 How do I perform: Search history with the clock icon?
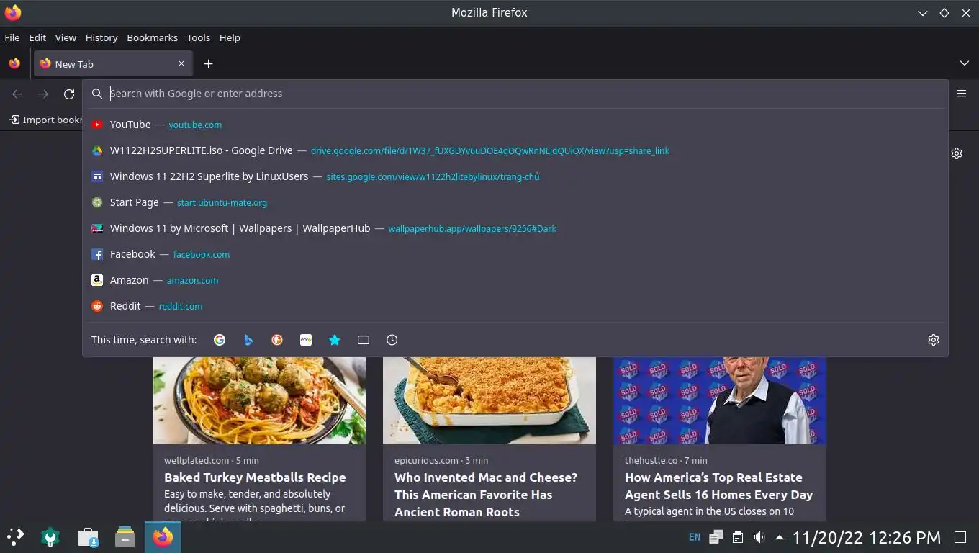click(x=392, y=340)
